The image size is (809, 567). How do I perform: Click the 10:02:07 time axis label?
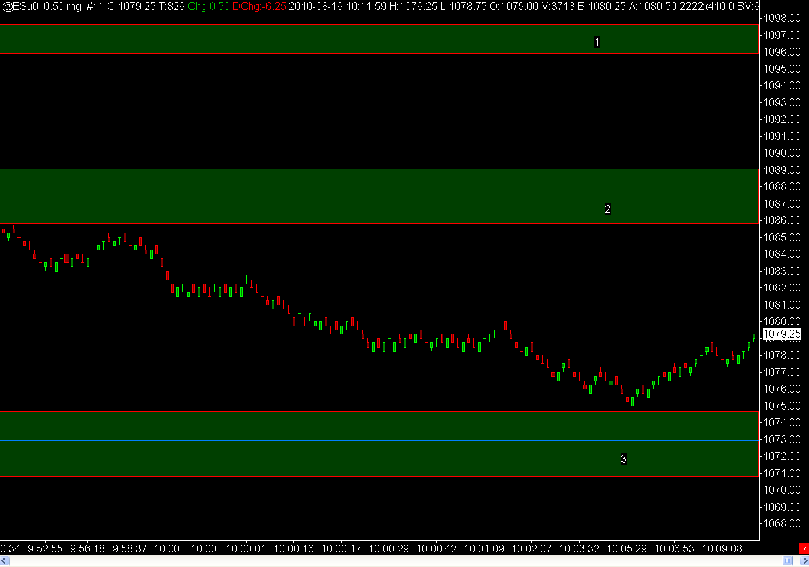(x=531, y=548)
